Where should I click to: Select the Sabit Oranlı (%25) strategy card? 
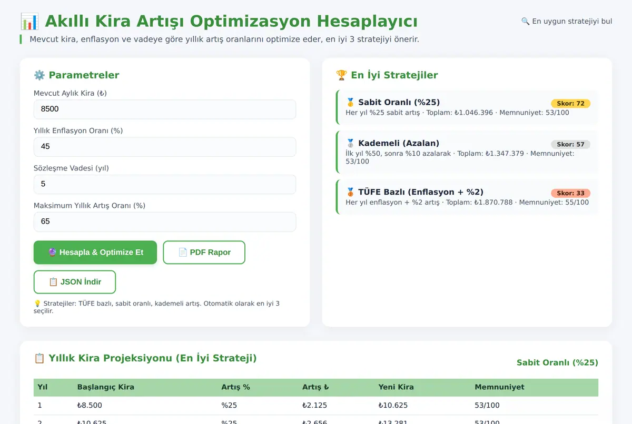coord(467,107)
